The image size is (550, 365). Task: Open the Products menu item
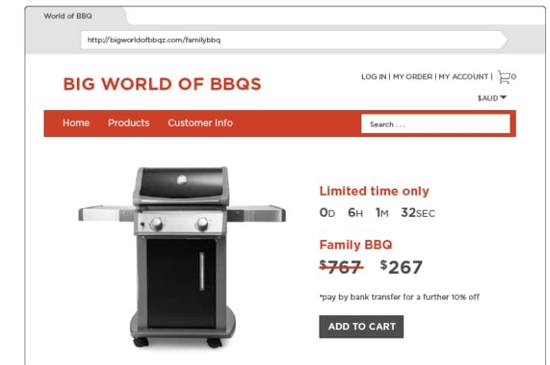[128, 123]
